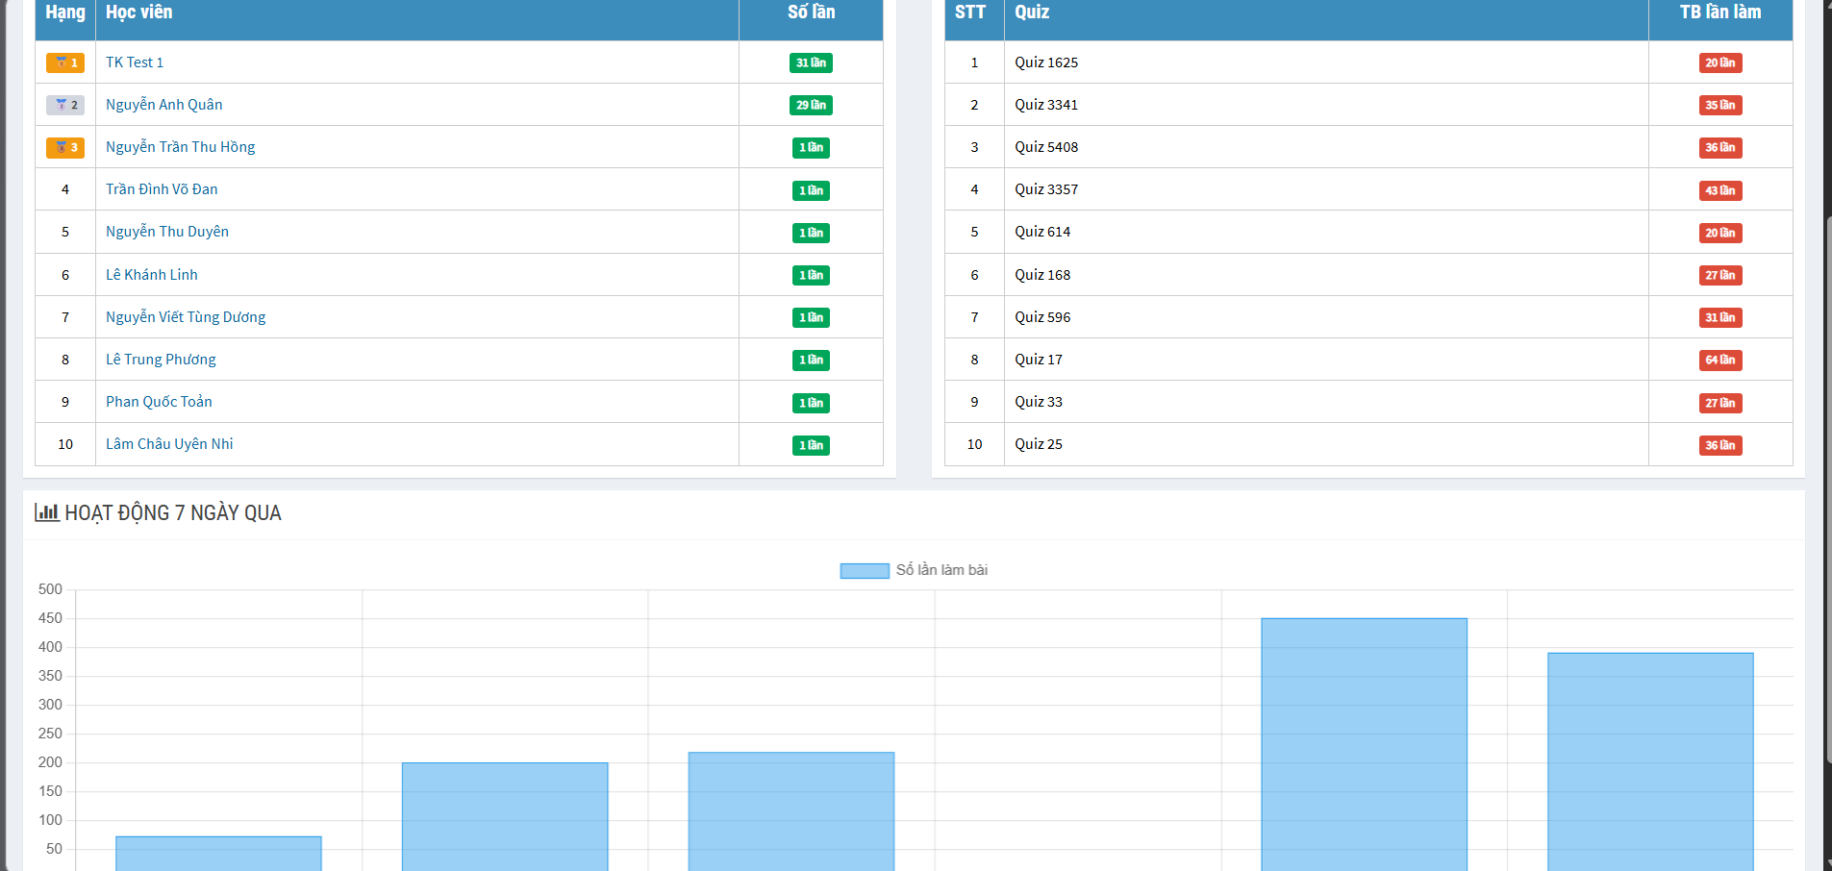Viewport: 1832px width, 871px height.
Task: Click the green 29 lần badge for Nguyễn Anh Quân
Action: (811, 106)
